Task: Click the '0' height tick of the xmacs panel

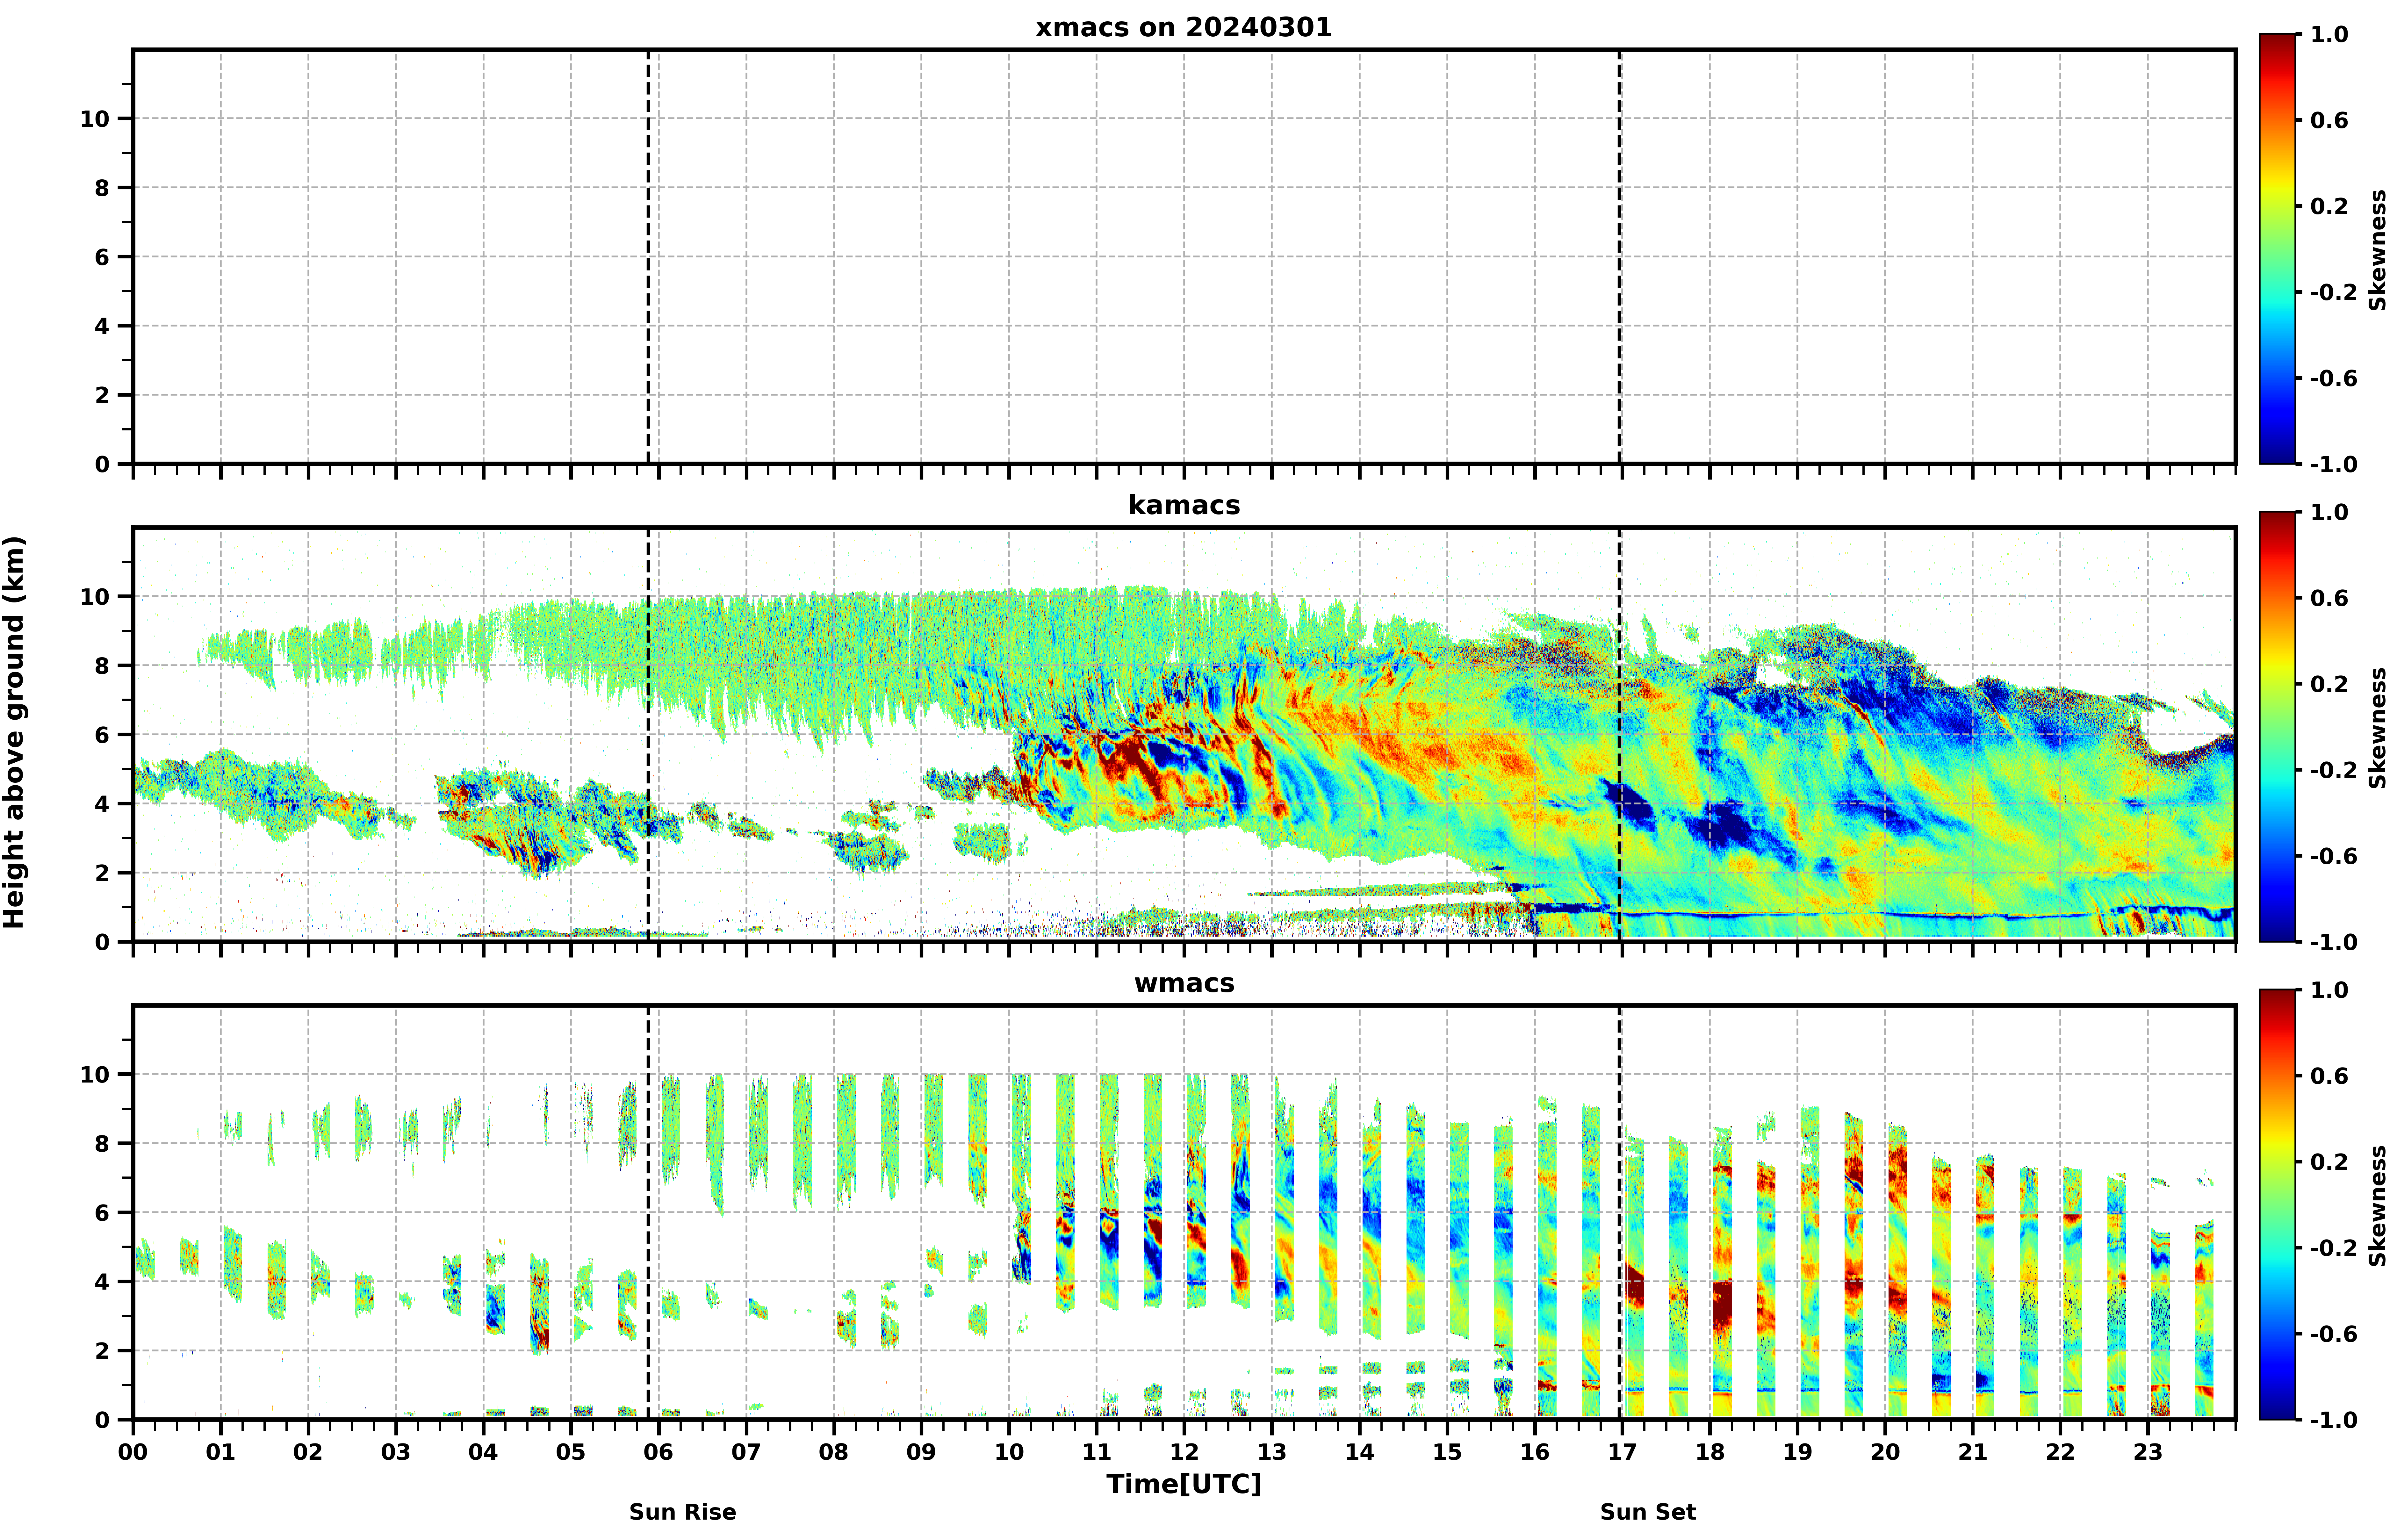Action: [x=102, y=464]
